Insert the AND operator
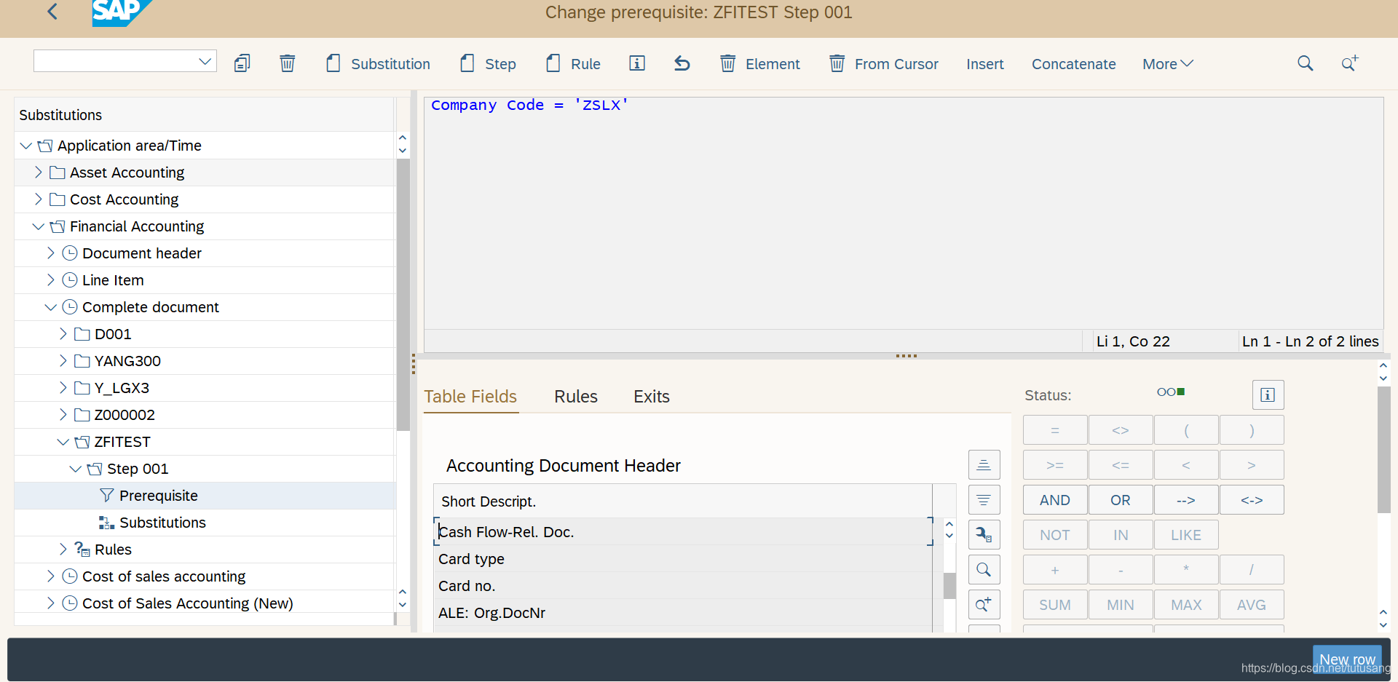 1055,500
